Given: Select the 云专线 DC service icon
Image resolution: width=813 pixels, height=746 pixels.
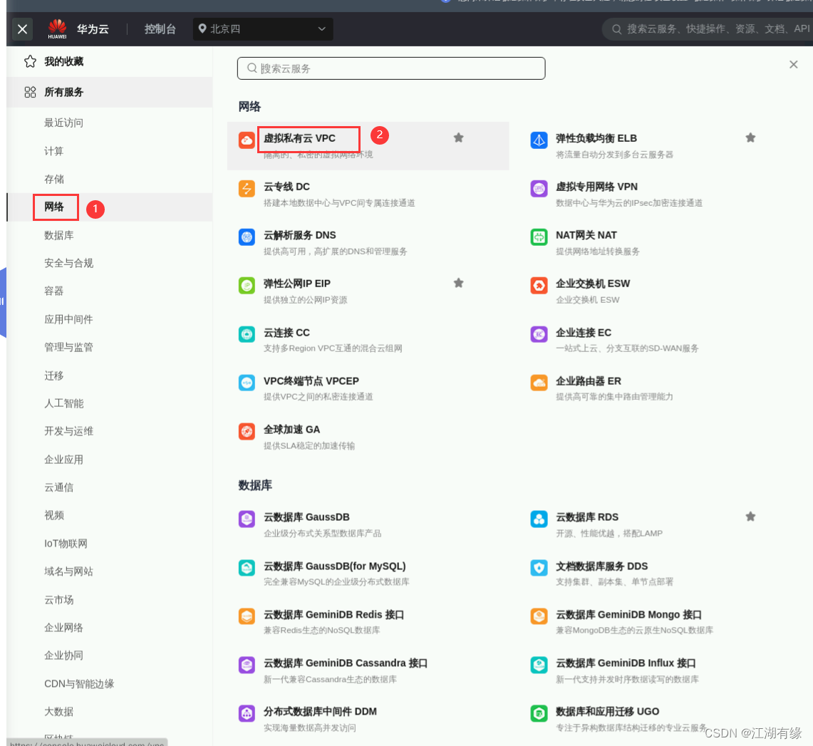Looking at the screenshot, I should tap(247, 190).
